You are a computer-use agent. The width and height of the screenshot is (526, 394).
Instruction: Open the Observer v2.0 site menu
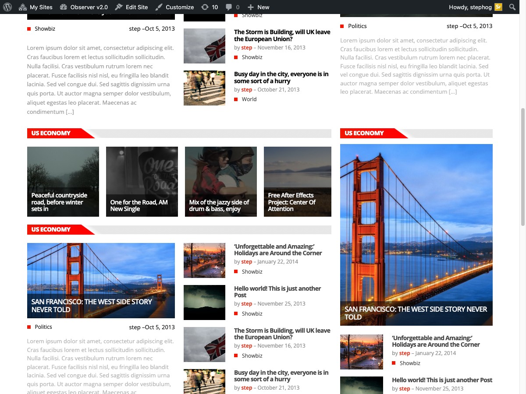click(84, 7)
